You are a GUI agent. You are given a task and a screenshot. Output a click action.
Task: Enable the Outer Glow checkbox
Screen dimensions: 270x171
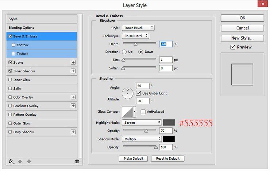coord(10,123)
